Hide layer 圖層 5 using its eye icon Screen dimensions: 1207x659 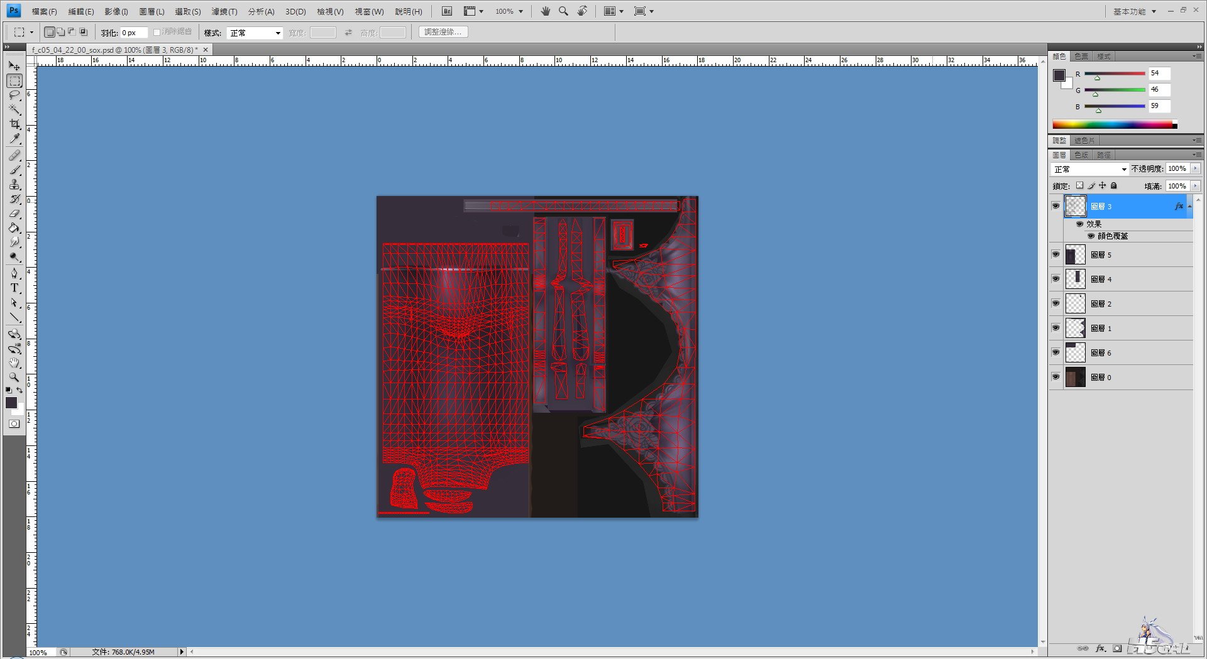point(1055,254)
